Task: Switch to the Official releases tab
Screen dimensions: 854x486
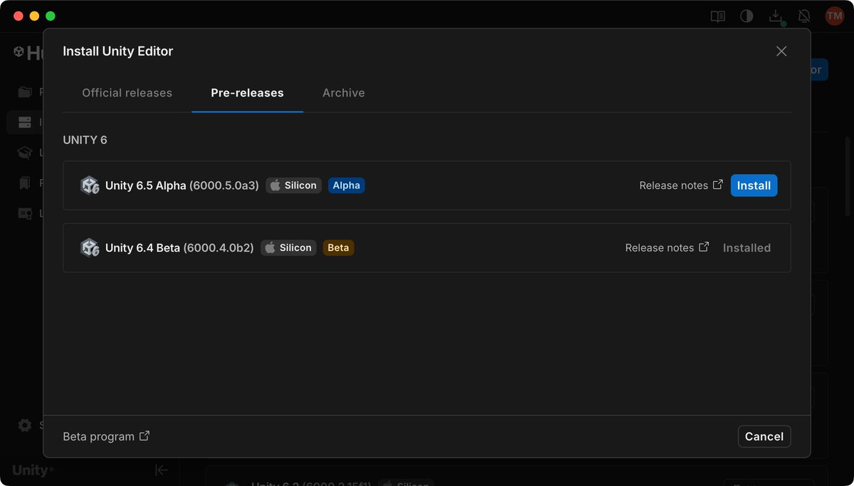Action: [x=127, y=92]
